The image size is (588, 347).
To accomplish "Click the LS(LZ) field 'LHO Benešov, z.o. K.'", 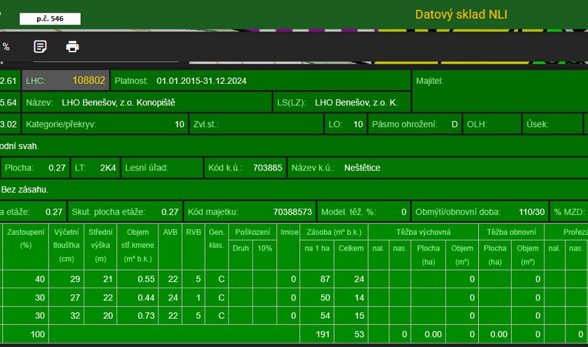I will (x=342, y=102).
